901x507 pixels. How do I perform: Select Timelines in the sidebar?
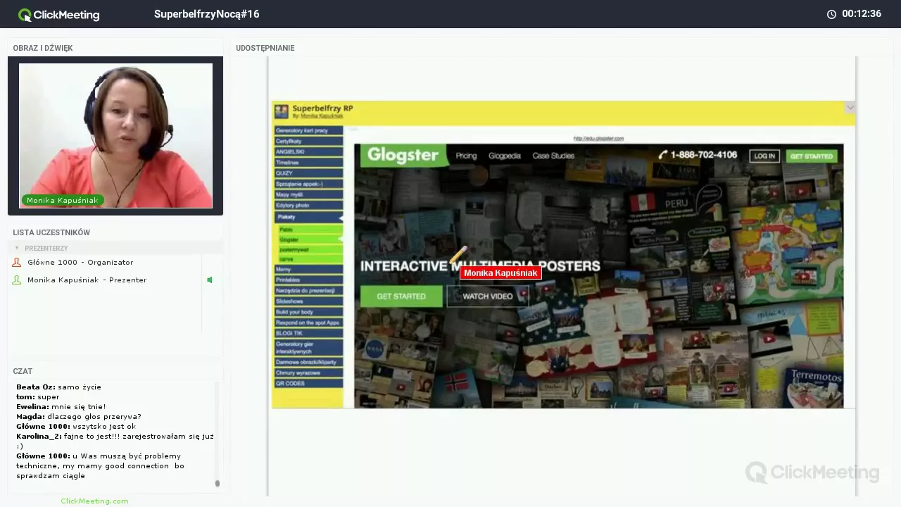click(x=309, y=162)
